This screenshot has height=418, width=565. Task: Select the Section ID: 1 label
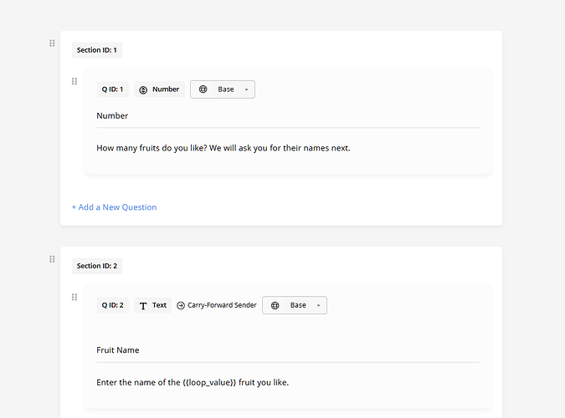tap(97, 50)
